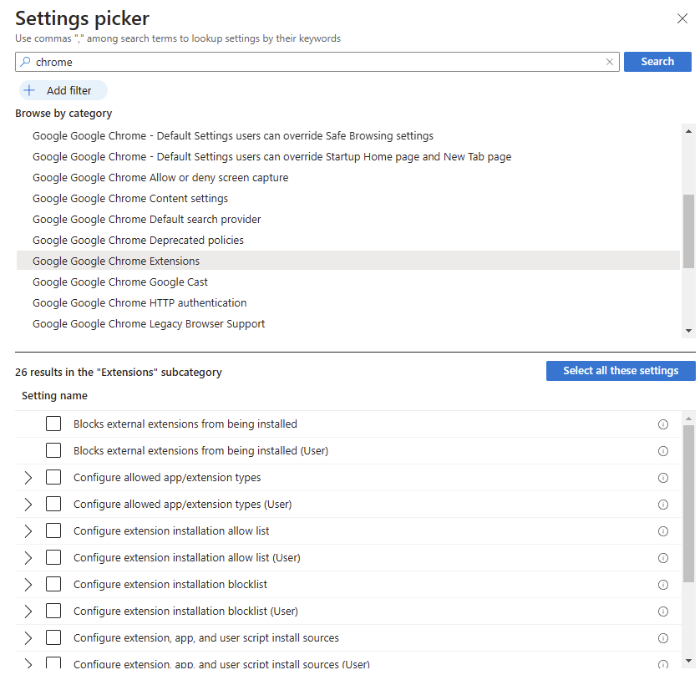Check Blocks external extensions from being installed
This screenshot has width=700, height=675.
coord(53,424)
